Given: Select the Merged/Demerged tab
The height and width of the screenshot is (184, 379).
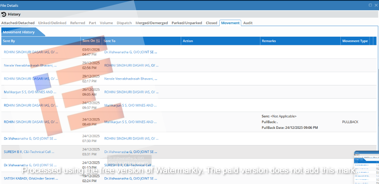Looking at the screenshot, I should pos(152,23).
